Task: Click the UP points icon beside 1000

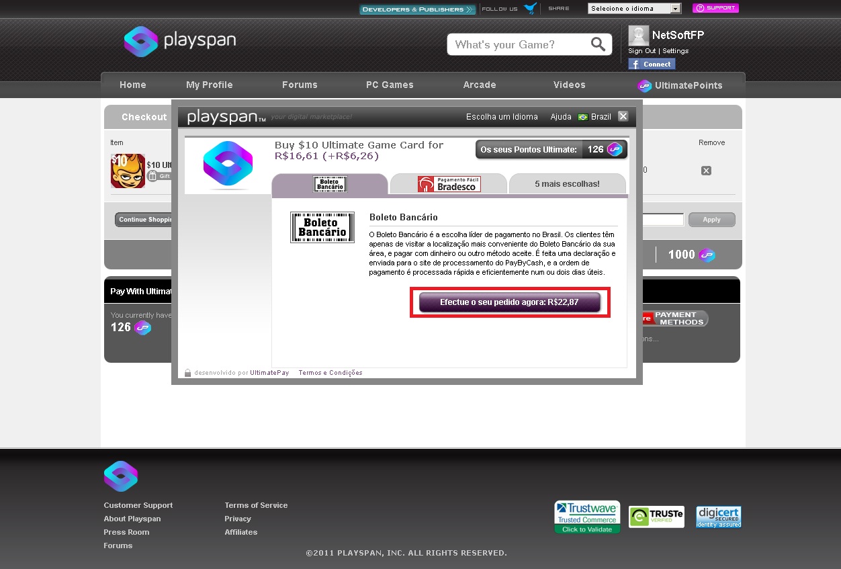Action: (707, 255)
